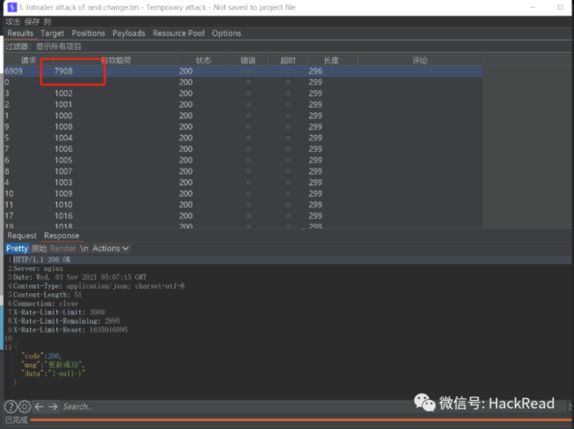Click the 过滤器 filter bar
This screenshot has width=574, height=429.
pyautogui.click(x=287, y=47)
